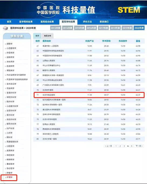Open the 医学院校结果 nav item

point(26,22)
